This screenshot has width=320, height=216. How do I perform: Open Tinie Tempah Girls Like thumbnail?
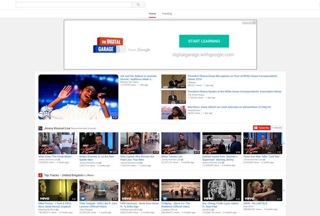(x=99, y=190)
